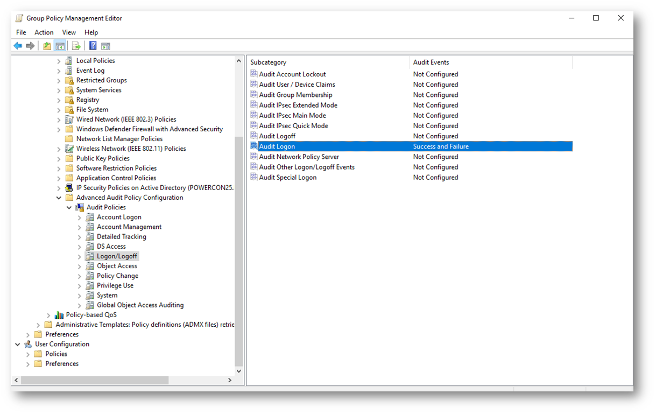This screenshot has width=656, height=414.
Task: Collapse the User Configuration node
Action: pos(18,345)
